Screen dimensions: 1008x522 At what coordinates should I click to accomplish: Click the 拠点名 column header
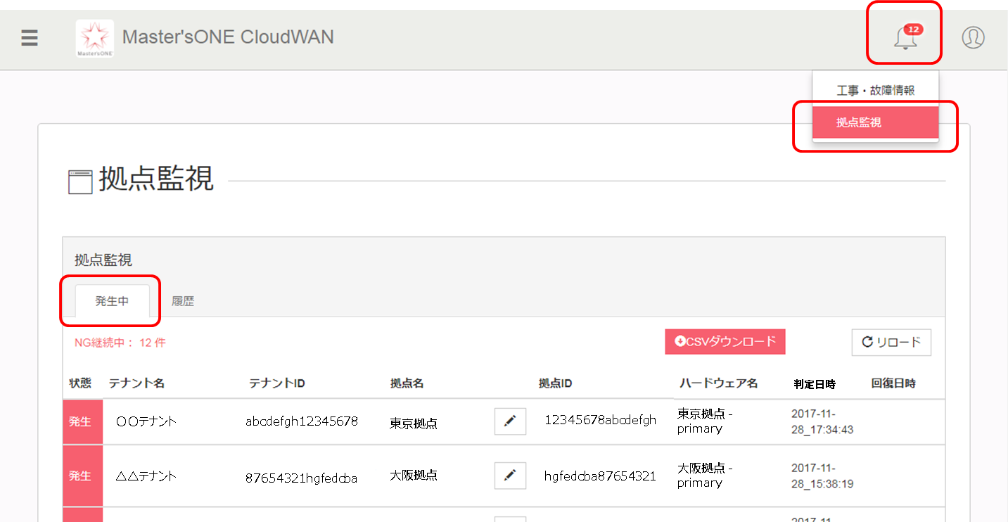pos(407,383)
